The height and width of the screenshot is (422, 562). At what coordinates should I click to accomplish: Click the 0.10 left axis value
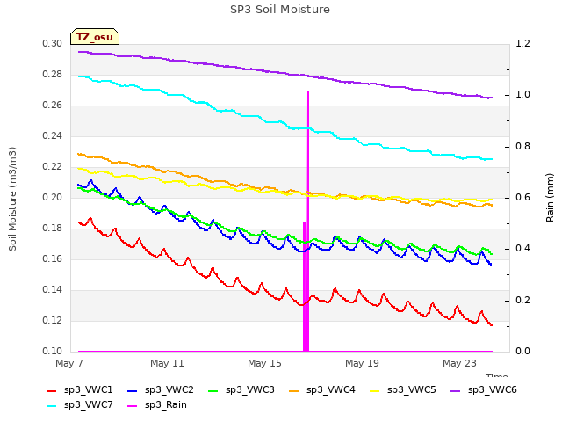[53, 351]
